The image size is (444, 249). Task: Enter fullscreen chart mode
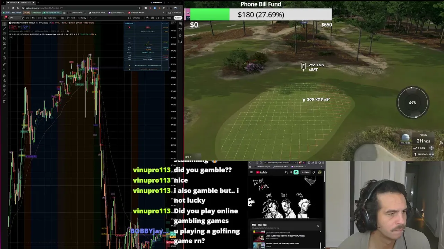click(157, 18)
